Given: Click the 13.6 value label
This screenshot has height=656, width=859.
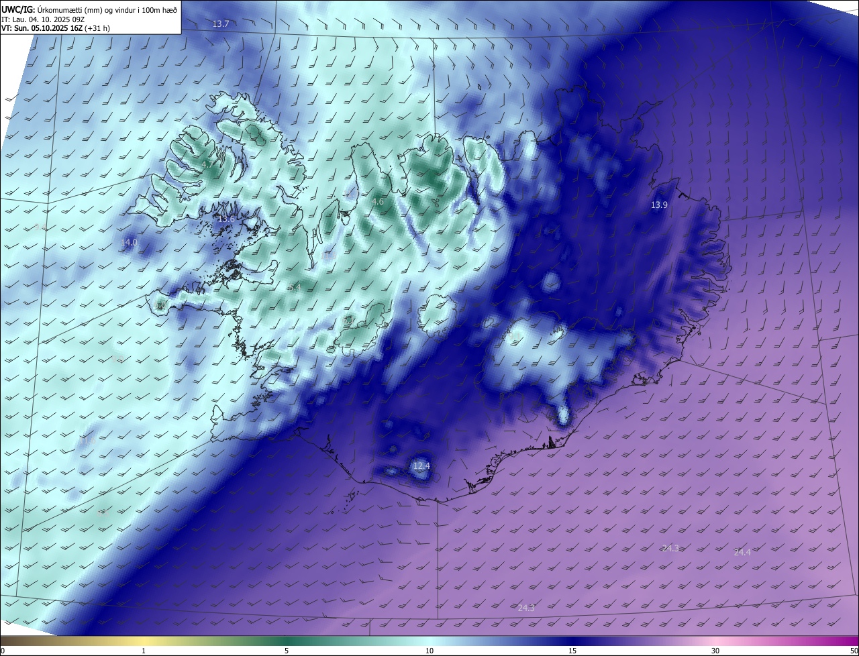Looking at the screenshot, I should pyautogui.click(x=227, y=219).
